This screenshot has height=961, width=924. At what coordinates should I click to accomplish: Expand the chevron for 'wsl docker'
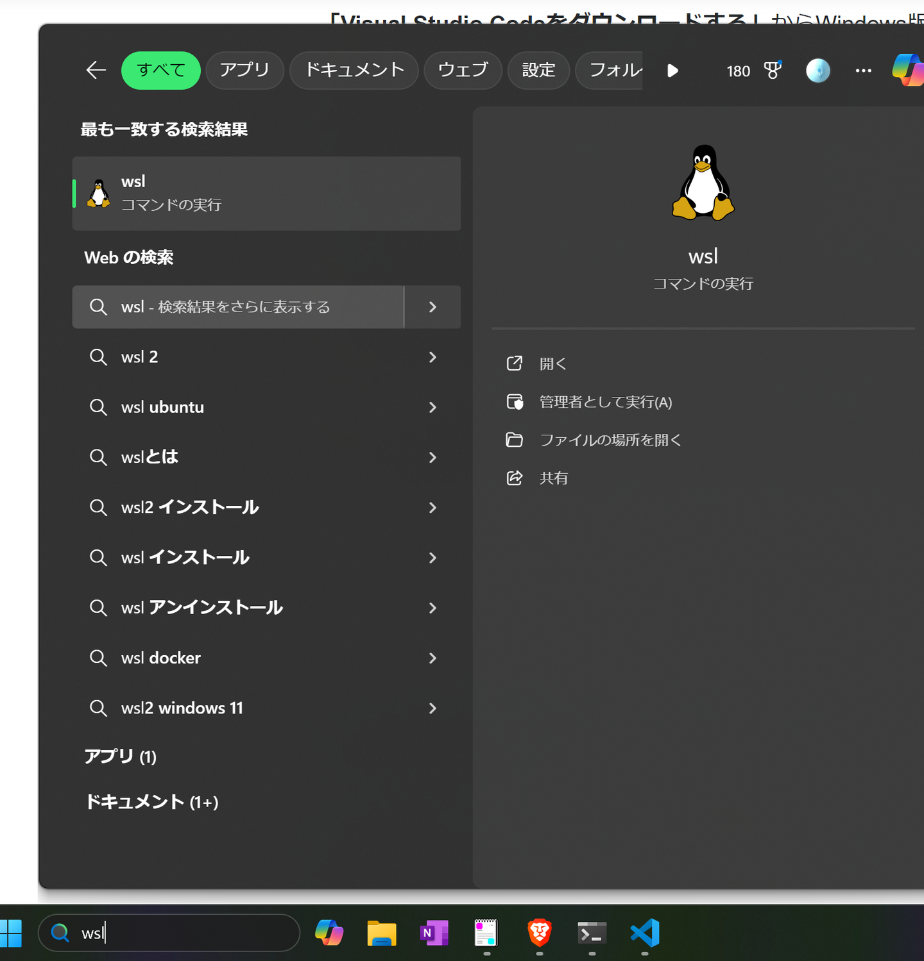pyautogui.click(x=432, y=658)
